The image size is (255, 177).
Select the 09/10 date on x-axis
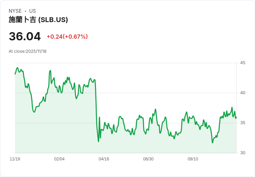tap(193, 159)
